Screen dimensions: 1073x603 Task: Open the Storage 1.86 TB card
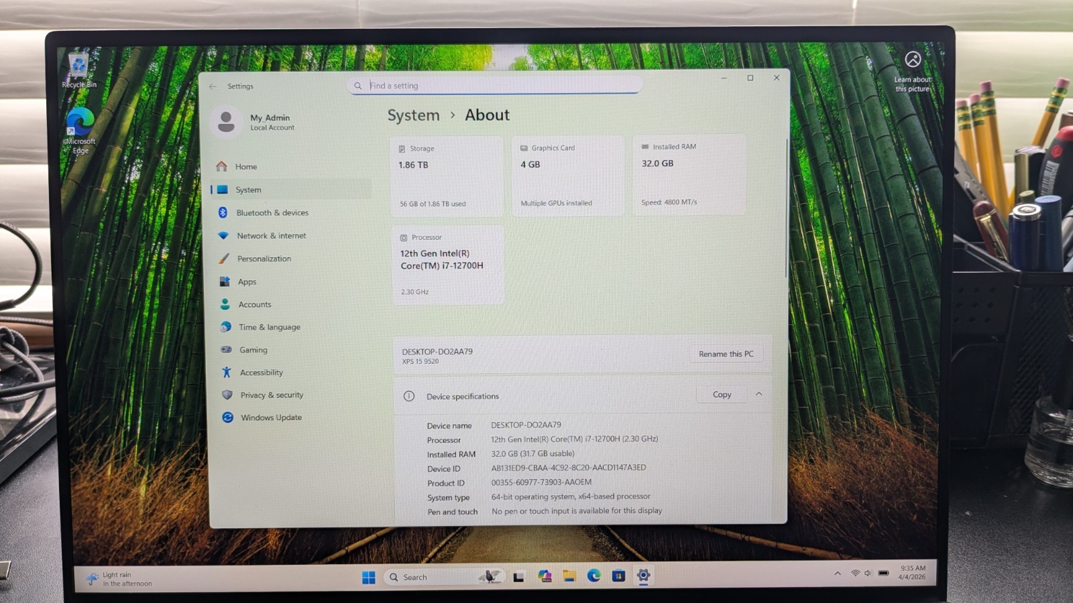click(447, 176)
